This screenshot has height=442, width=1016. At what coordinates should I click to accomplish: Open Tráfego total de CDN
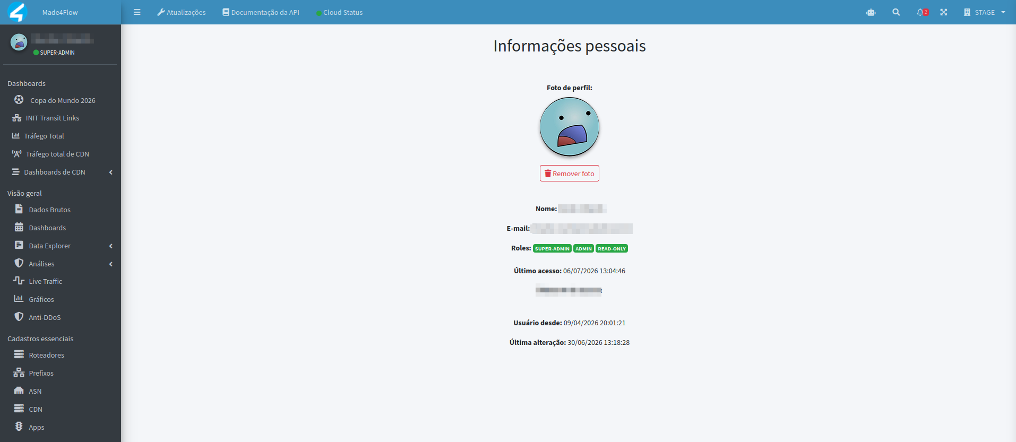point(57,154)
